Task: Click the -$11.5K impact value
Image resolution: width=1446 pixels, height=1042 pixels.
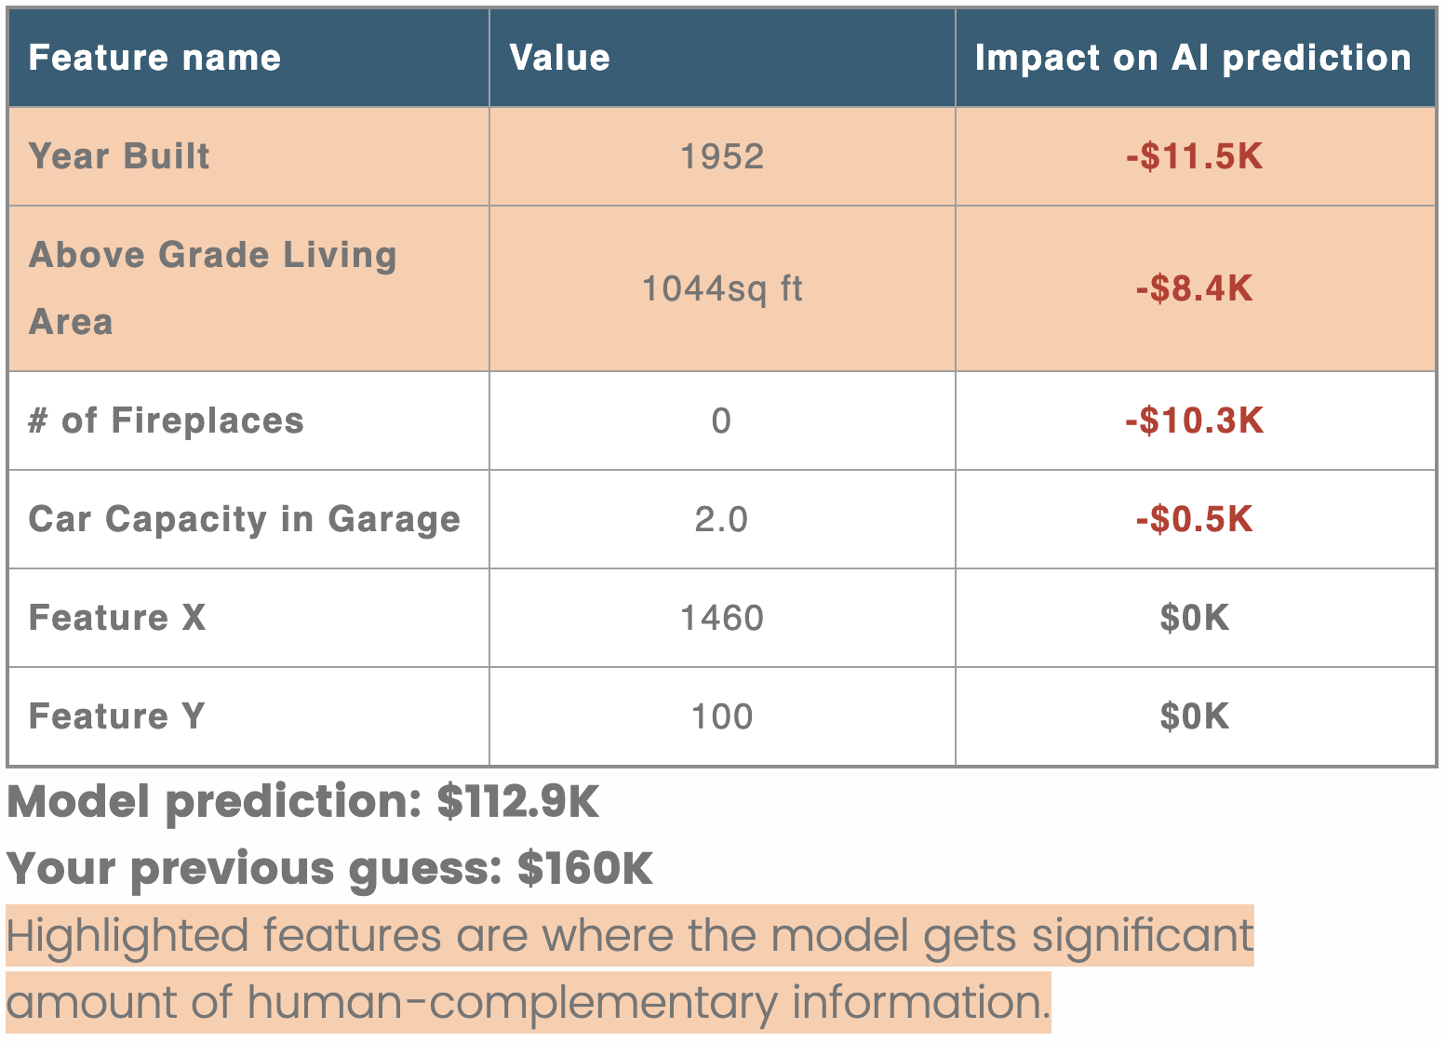Action: (x=1195, y=156)
